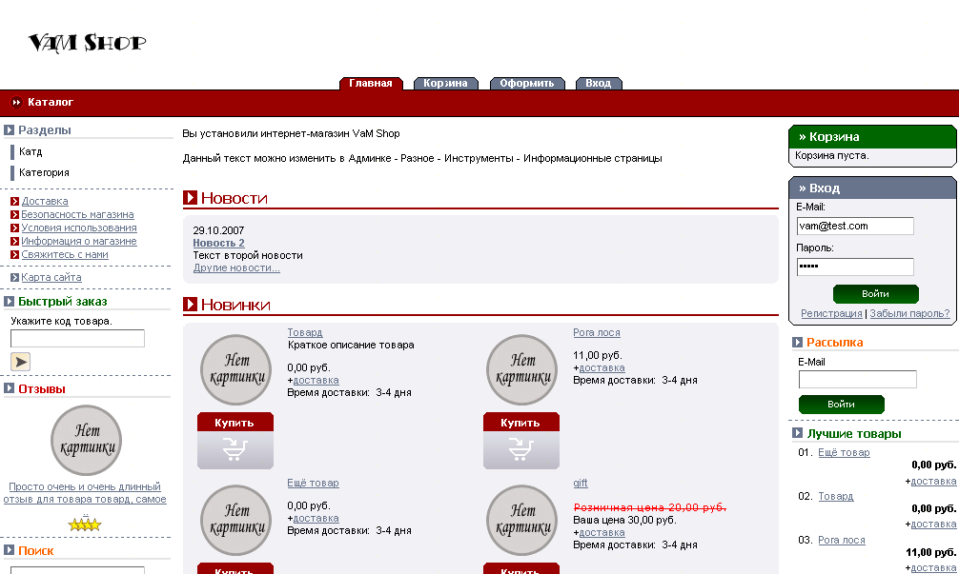Open Информация о магазине link
This screenshot has height=574, width=959.
(x=79, y=242)
